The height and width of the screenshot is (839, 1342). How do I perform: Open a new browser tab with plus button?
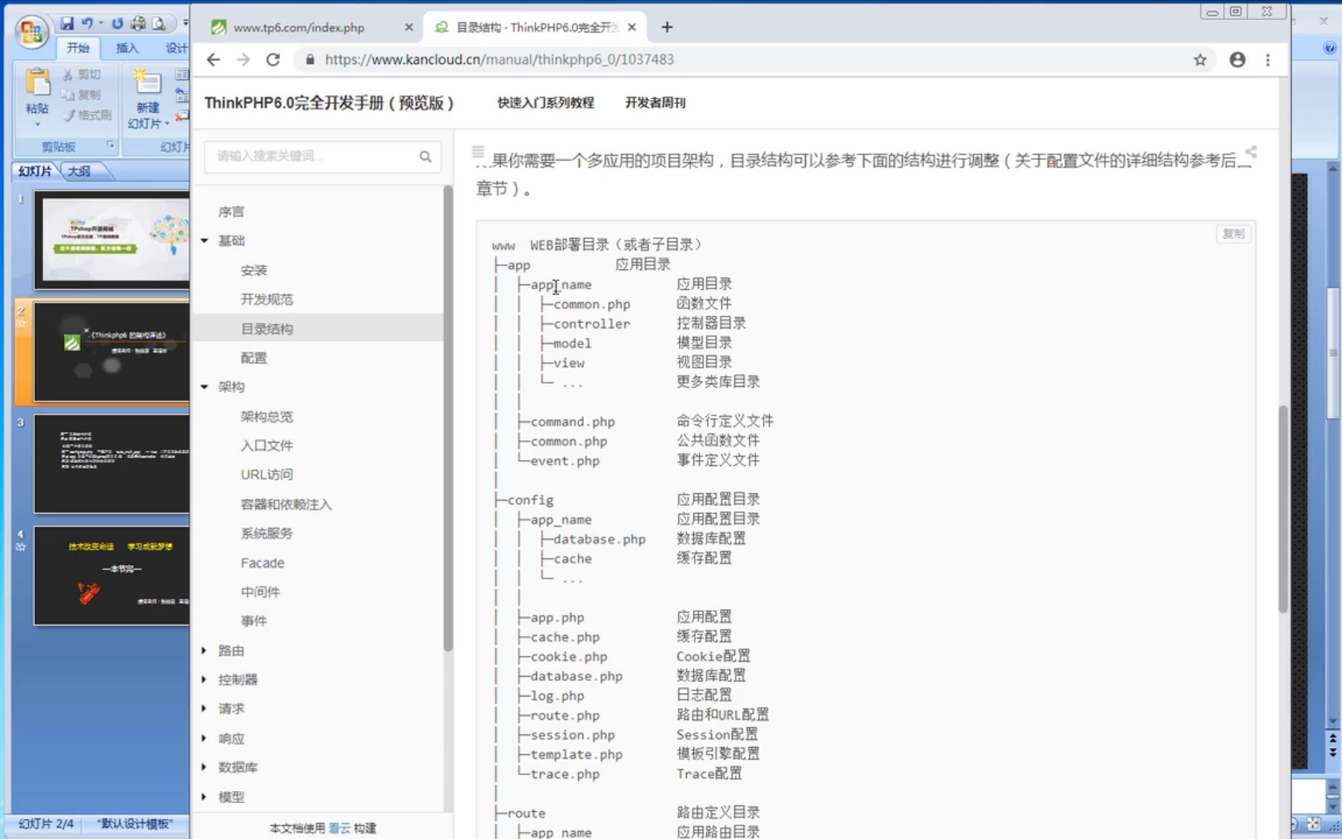[x=667, y=27]
